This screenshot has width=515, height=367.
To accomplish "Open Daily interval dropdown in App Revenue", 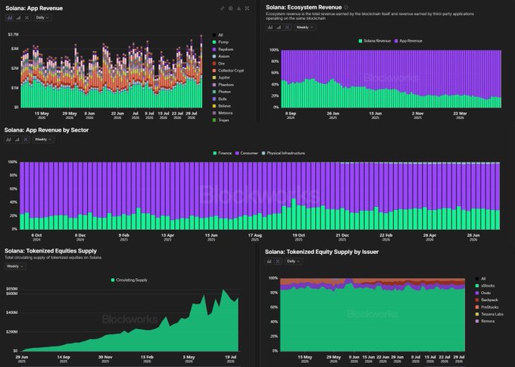I will click(42, 17).
